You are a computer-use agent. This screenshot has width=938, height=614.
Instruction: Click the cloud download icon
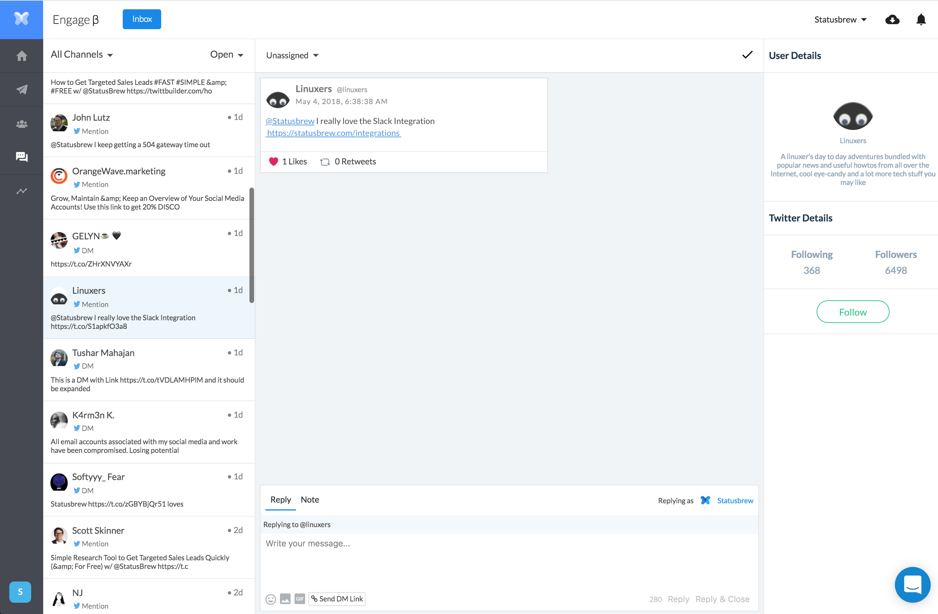[892, 19]
